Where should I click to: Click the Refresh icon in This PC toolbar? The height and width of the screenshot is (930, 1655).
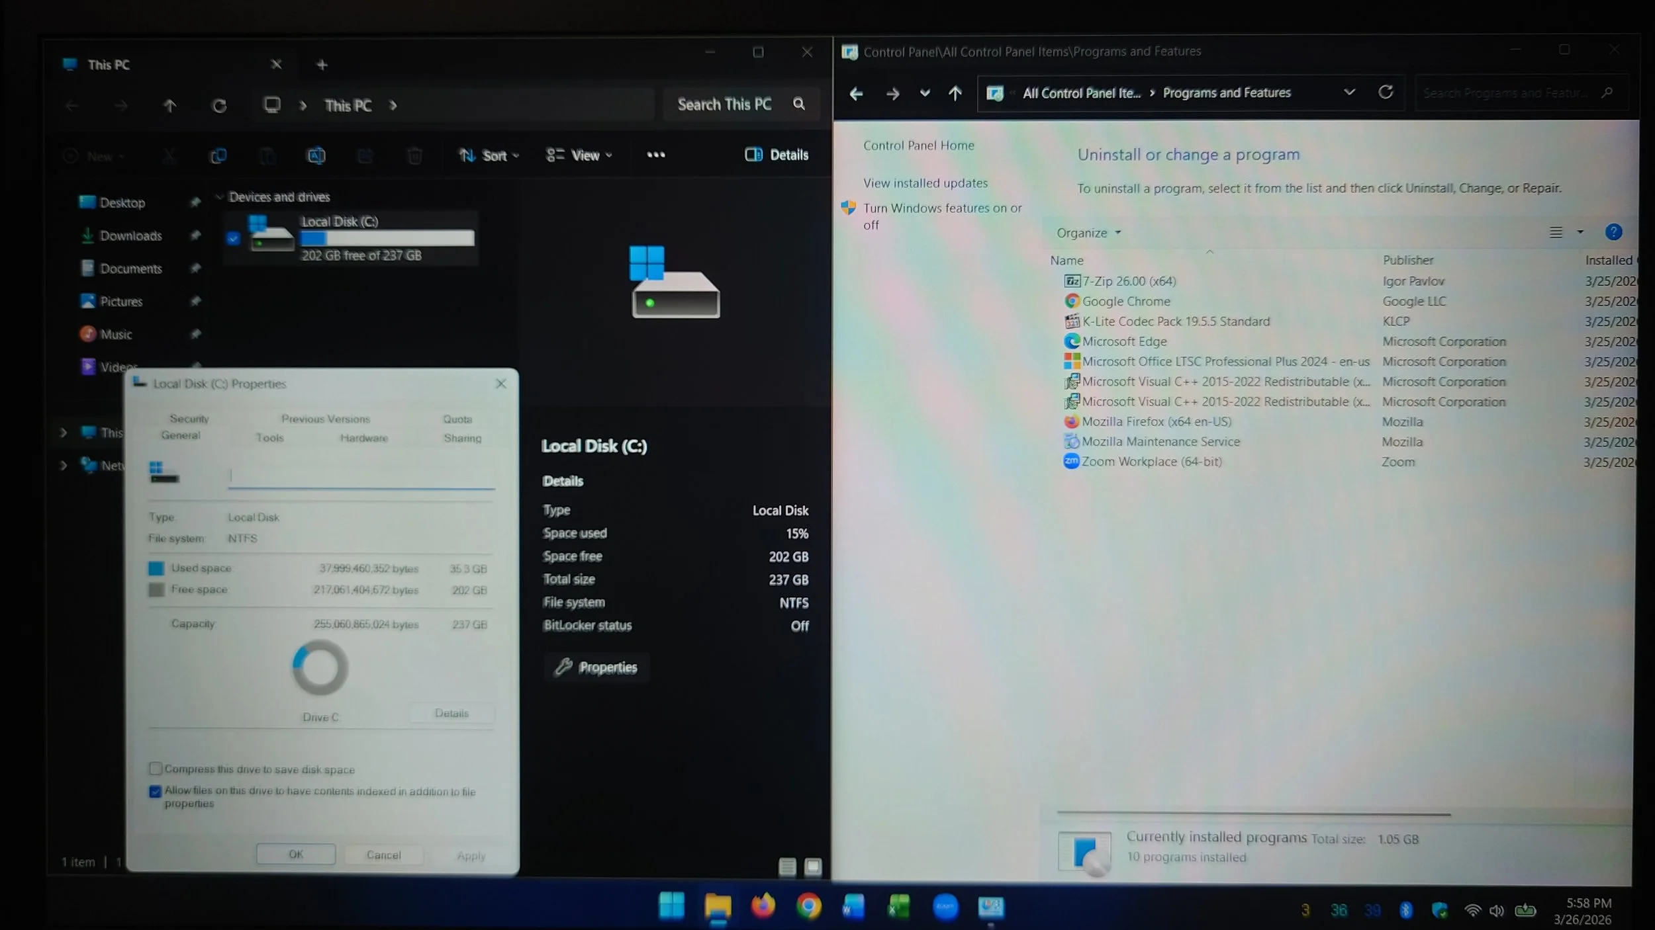[219, 106]
